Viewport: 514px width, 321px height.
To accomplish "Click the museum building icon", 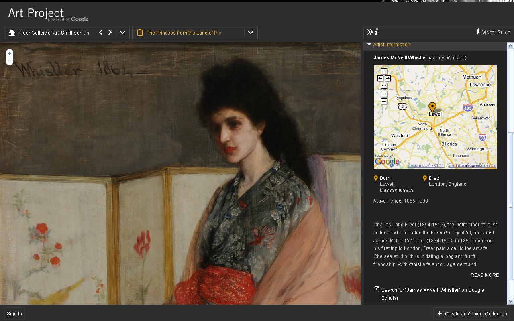I will pyautogui.click(x=12, y=33).
